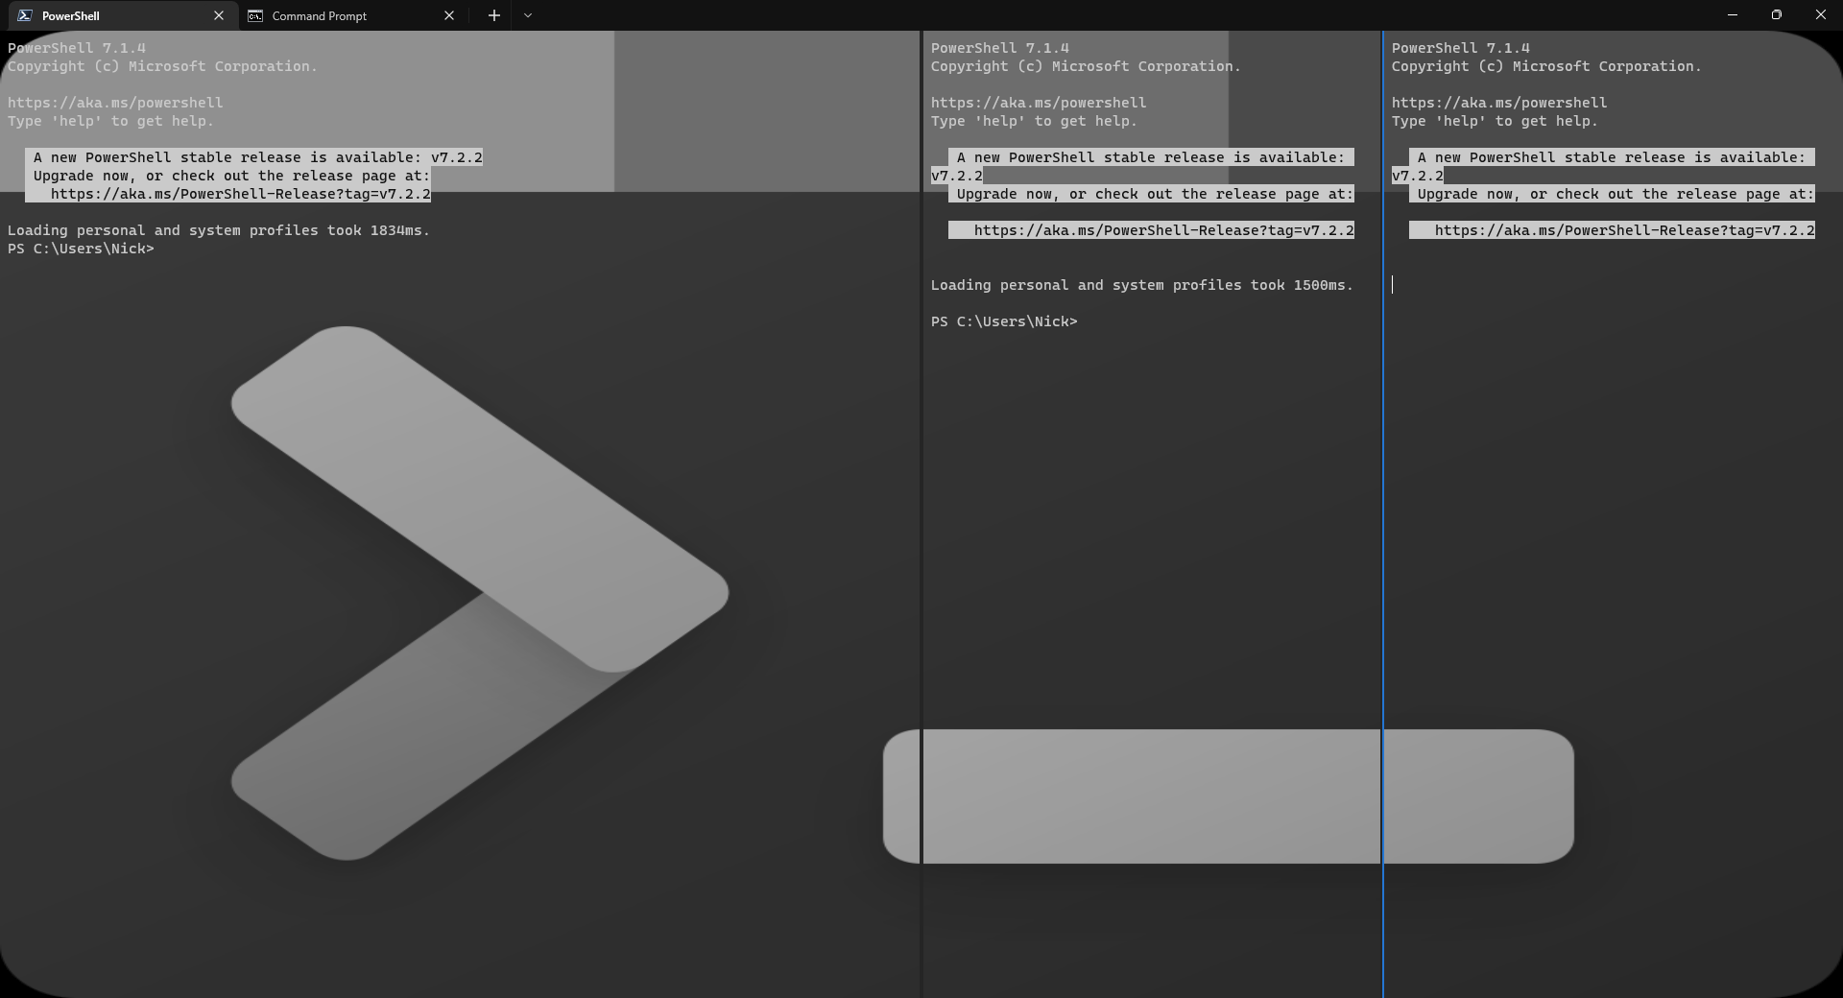Click the PowerShell icon on first tab
The image size is (1843, 998).
pyautogui.click(x=24, y=15)
